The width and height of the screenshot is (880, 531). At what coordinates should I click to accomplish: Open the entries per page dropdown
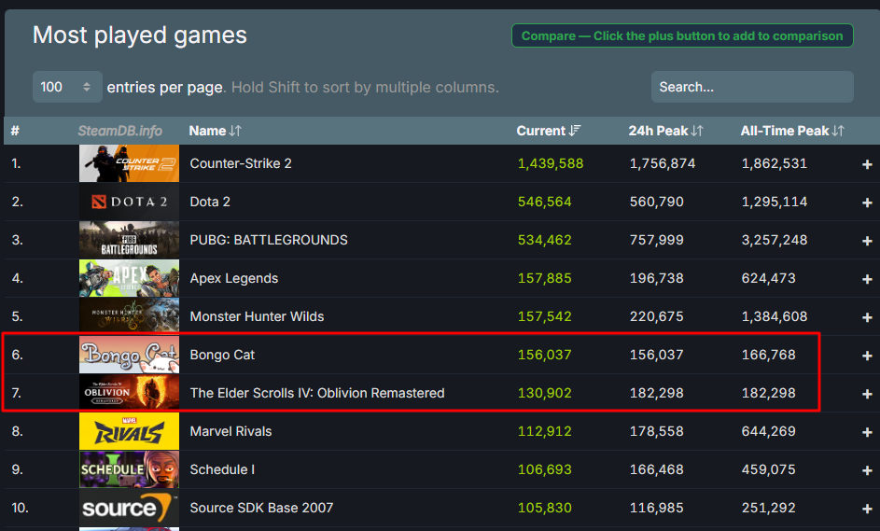tap(67, 87)
